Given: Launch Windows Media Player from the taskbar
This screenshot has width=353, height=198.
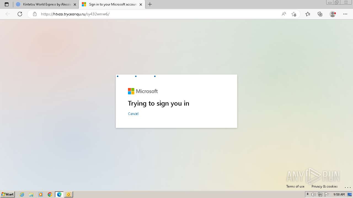Looking at the screenshot, I should [41, 194].
